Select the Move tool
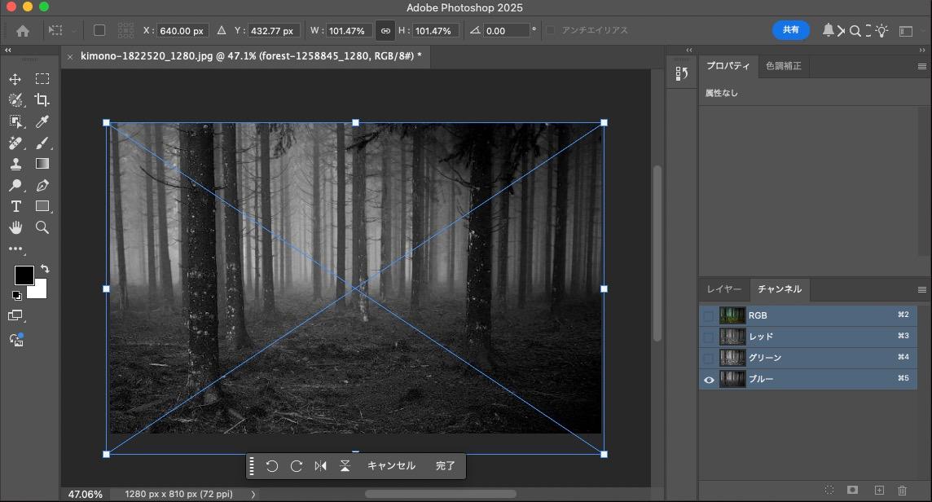 pyautogui.click(x=15, y=79)
